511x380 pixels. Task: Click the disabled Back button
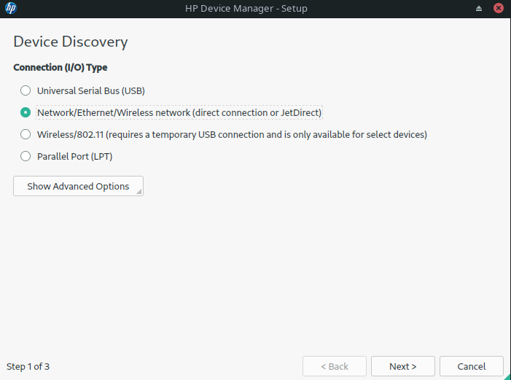pyautogui.click(x=335, y=366)
